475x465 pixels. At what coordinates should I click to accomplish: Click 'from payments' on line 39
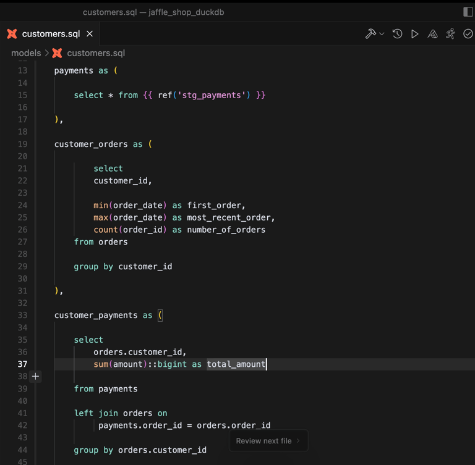pos(106,389)
